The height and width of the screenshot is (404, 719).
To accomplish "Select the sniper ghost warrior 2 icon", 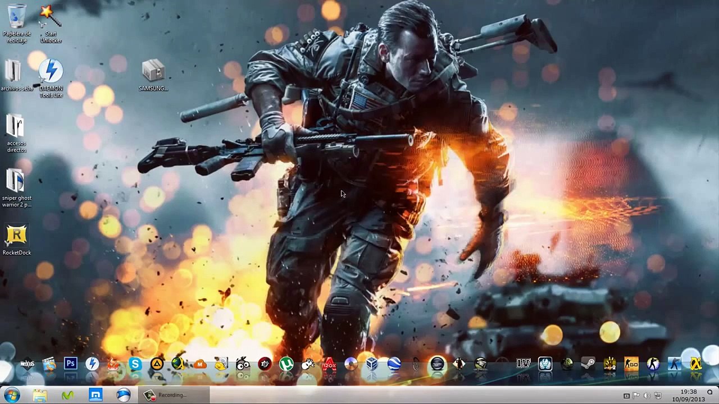I will pos(16,188).
